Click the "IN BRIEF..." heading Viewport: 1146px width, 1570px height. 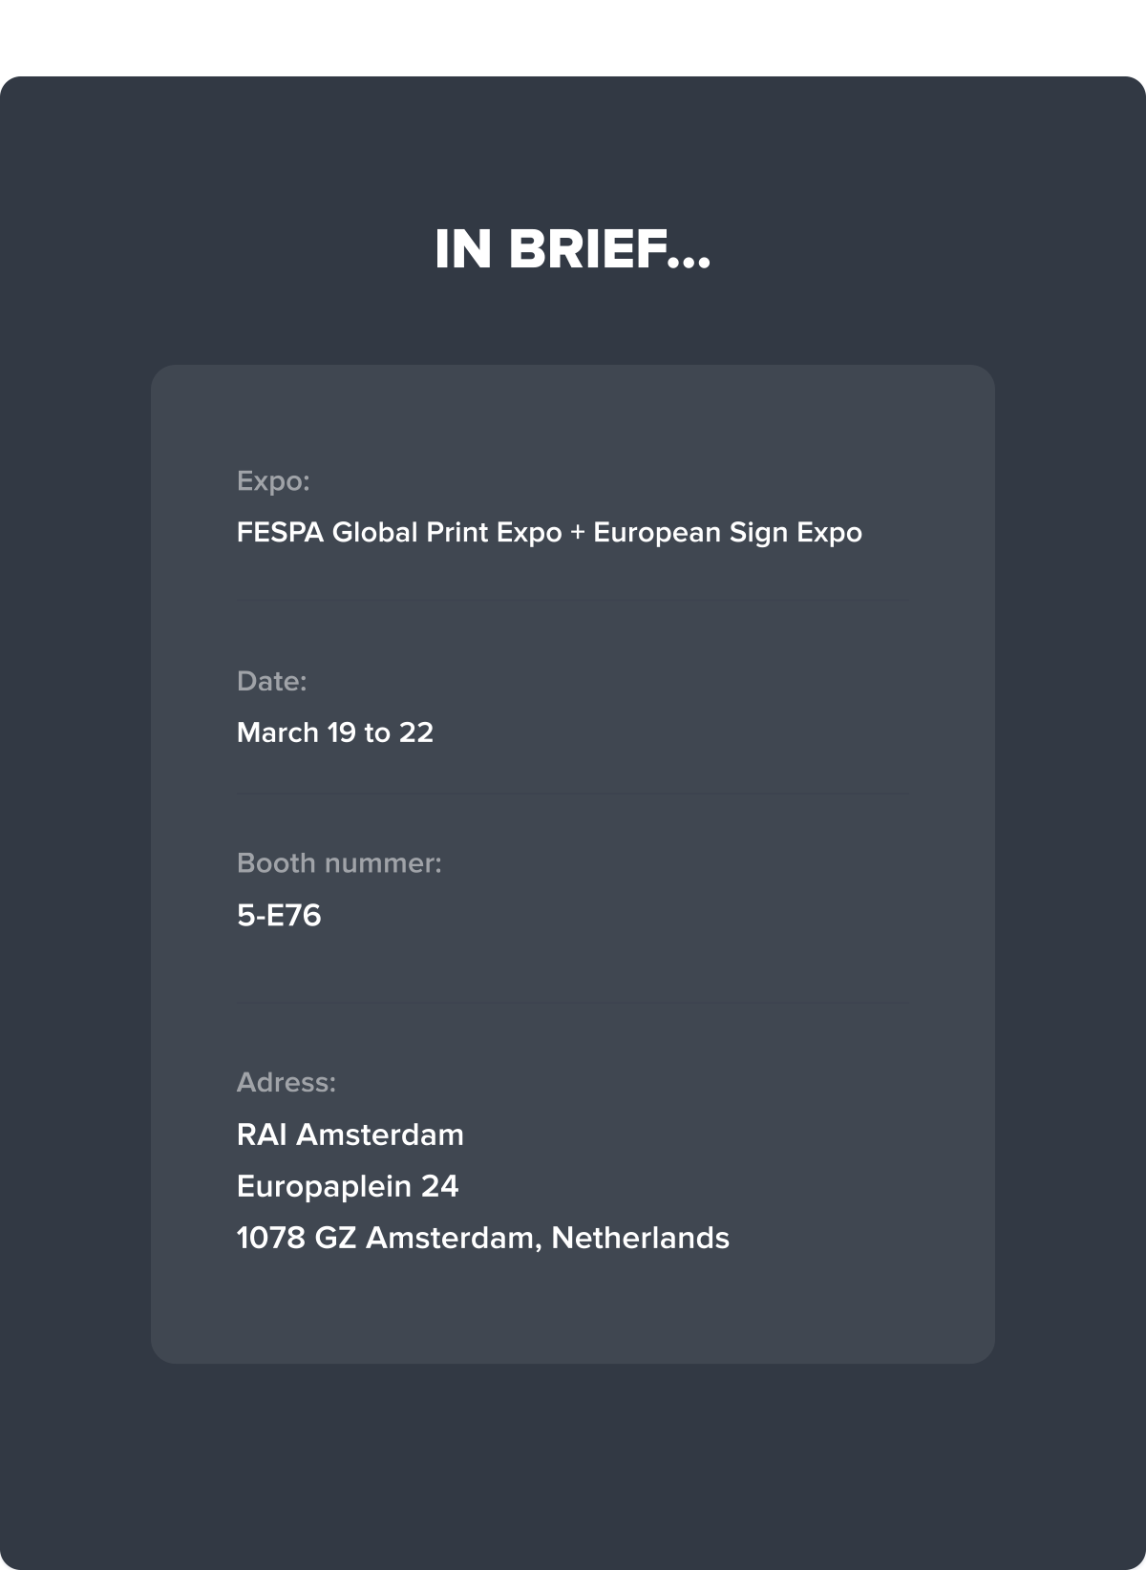[573, 250]
